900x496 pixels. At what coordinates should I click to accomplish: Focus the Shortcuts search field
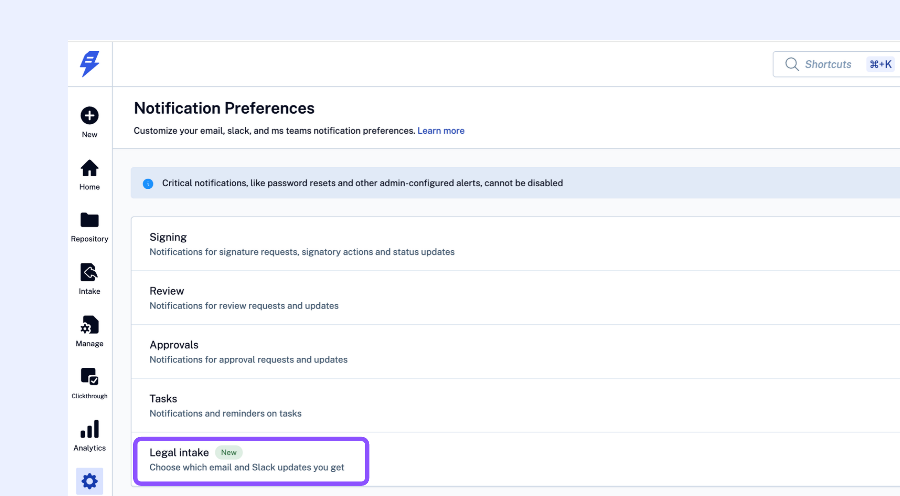coord(836,64)
